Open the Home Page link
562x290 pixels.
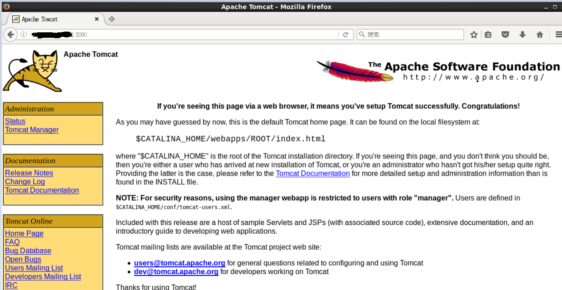pyautogui.click(x=24, y=233)
